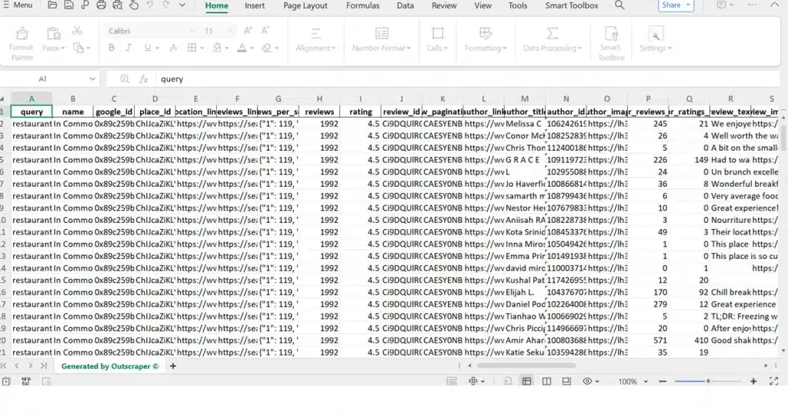788x416 pixels.
Task: Click the Increase Font Size icon
Action: pos(248,31)
